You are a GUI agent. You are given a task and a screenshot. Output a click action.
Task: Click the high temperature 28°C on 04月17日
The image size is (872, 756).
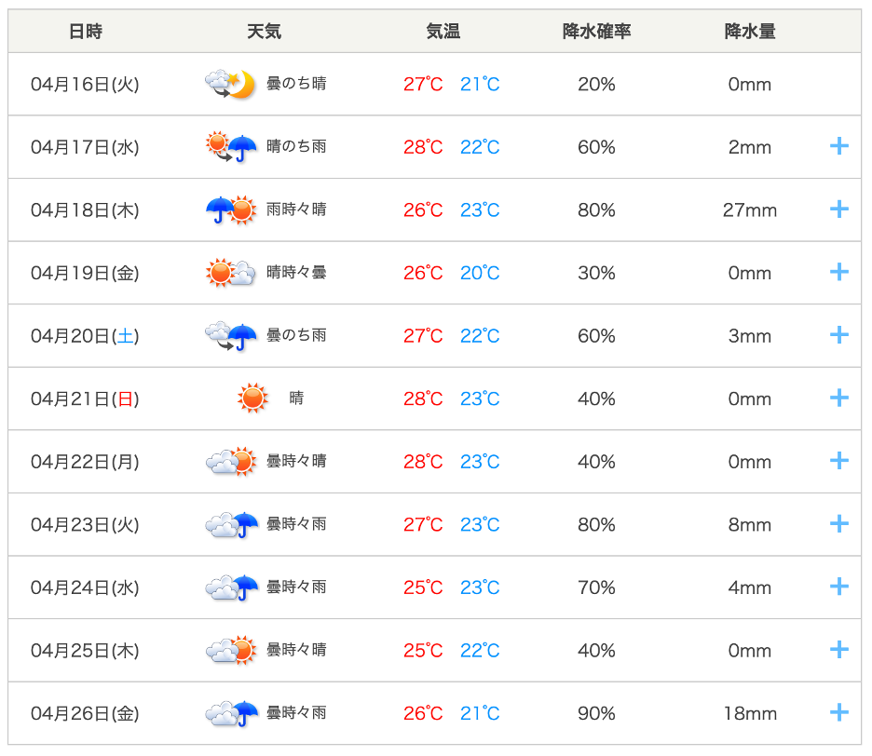click(423, 147)
